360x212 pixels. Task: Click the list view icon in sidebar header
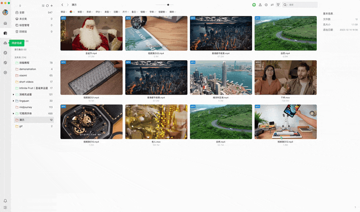43,5
